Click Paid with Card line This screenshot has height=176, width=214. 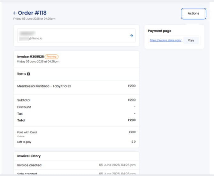[27, 132]
